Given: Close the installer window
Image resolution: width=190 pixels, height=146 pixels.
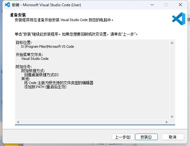Looking at the screenshot, I should [x=180, y=5].
